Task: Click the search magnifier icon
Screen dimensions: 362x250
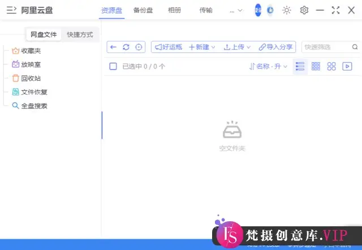Action: [355, 47]
